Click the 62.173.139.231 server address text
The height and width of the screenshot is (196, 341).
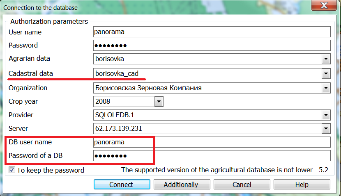point(118,129)
